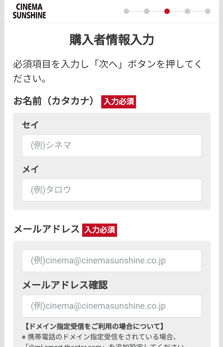Screen dimensions: 223x347
Task: Focus the セイ last name field
Action: pos(111,145)
